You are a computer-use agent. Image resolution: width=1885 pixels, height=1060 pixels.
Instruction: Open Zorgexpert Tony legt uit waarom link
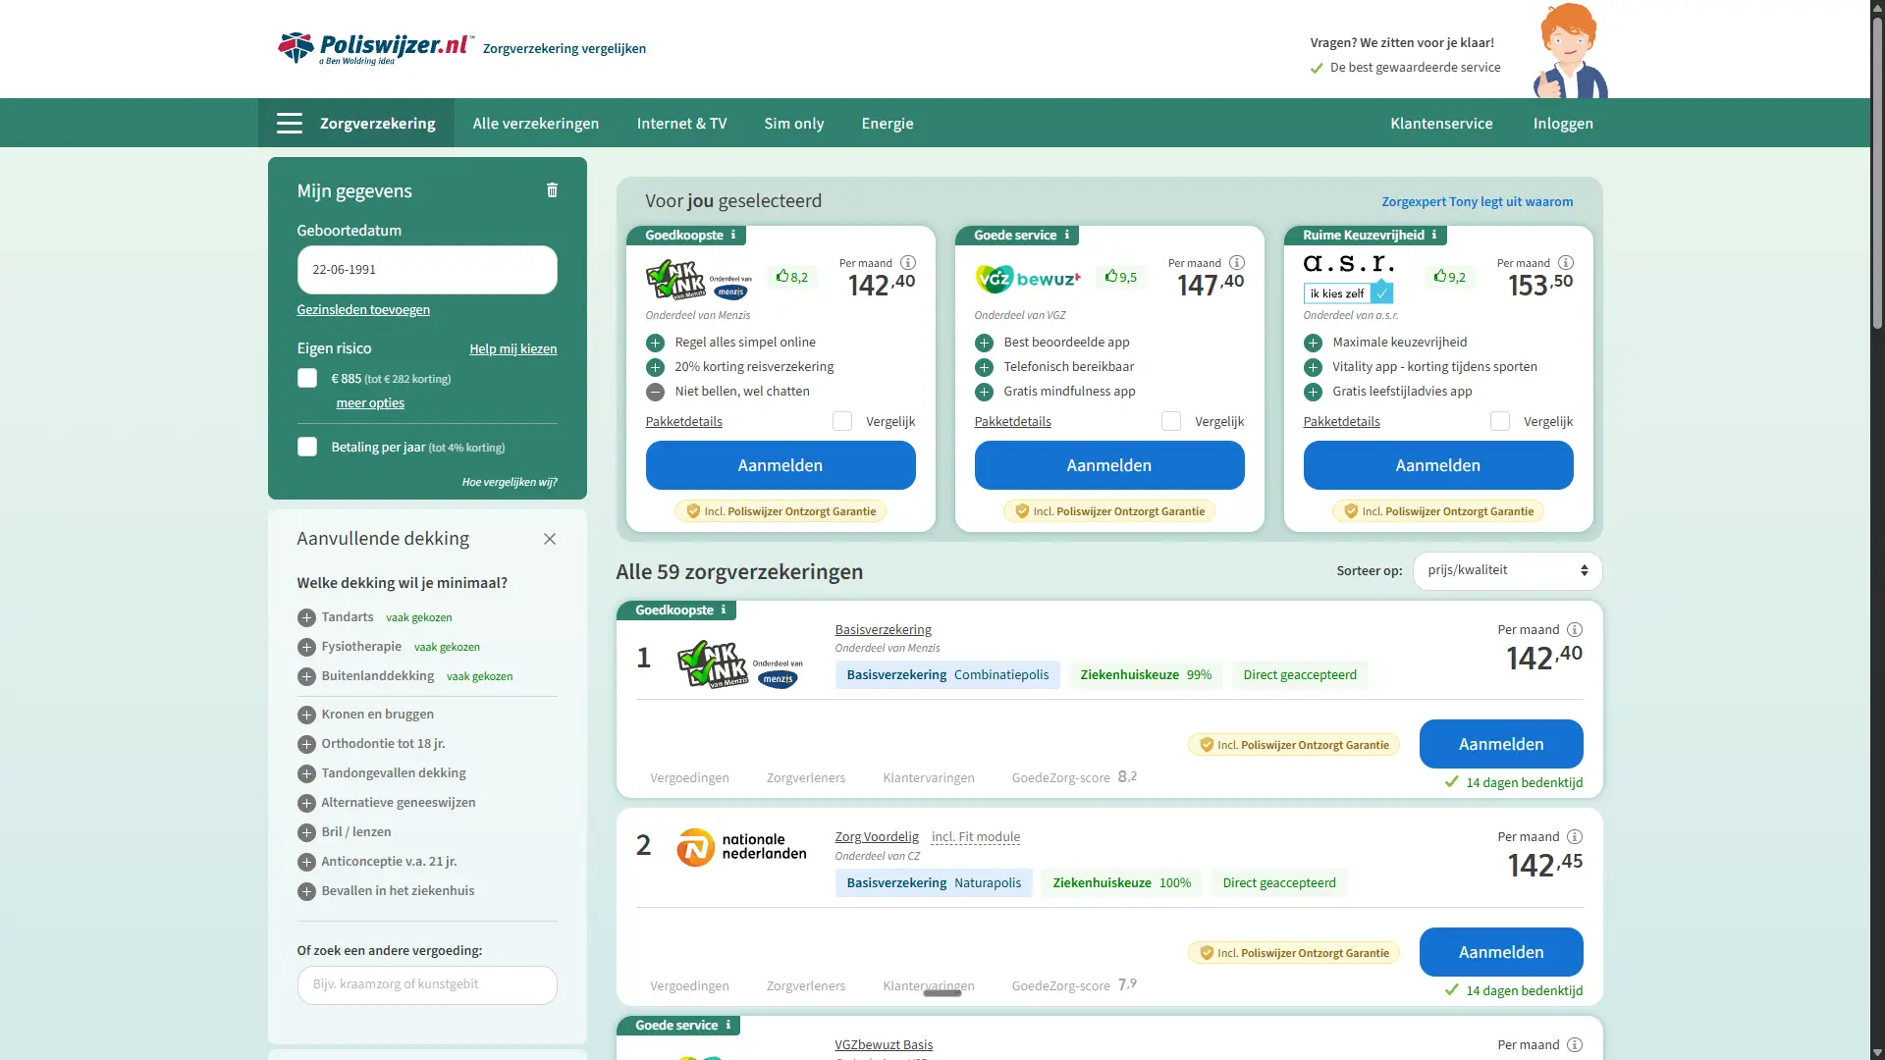1478,202
